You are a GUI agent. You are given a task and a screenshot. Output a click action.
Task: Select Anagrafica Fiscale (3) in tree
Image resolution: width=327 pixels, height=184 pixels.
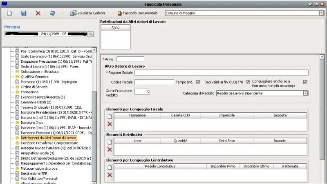[x=37, y=153]
